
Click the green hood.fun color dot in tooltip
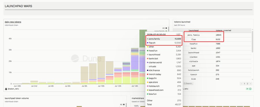(x=148, y=51)
